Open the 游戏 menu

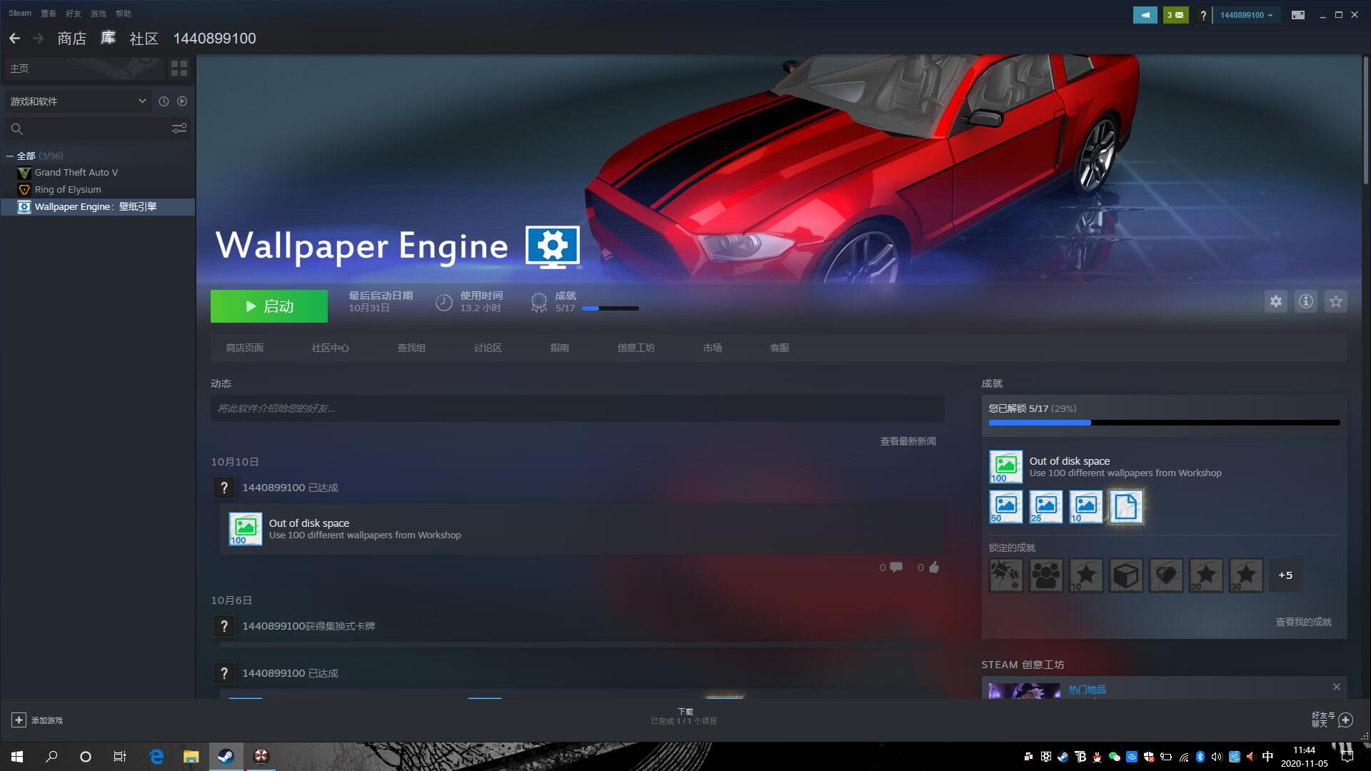pos(99,14)
